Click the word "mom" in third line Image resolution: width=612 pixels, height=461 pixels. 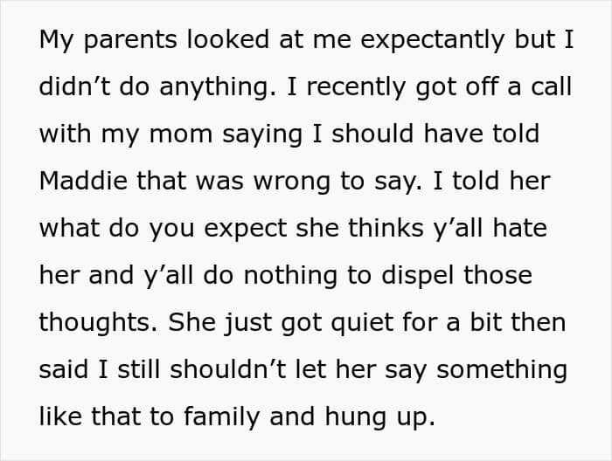pos(181,134)
